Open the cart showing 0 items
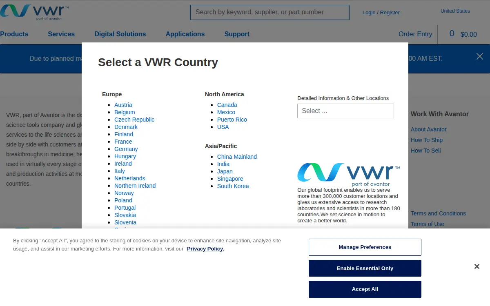 (452, 33)
